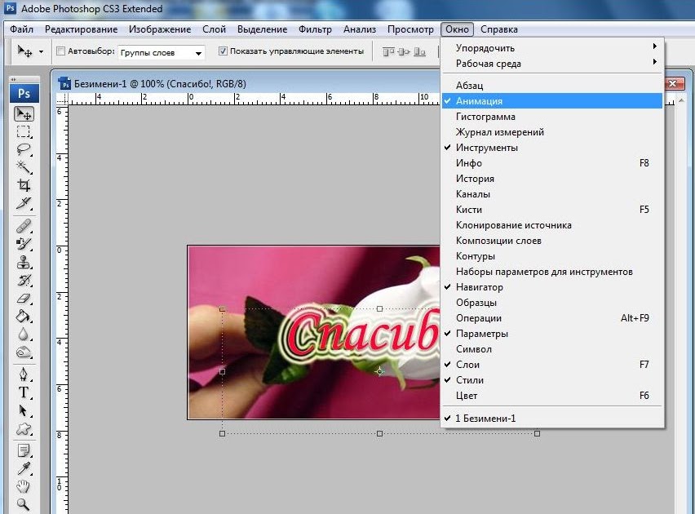Select the Healing Brush tool
The height and width of the screenshot is (514, 695).
24,226
